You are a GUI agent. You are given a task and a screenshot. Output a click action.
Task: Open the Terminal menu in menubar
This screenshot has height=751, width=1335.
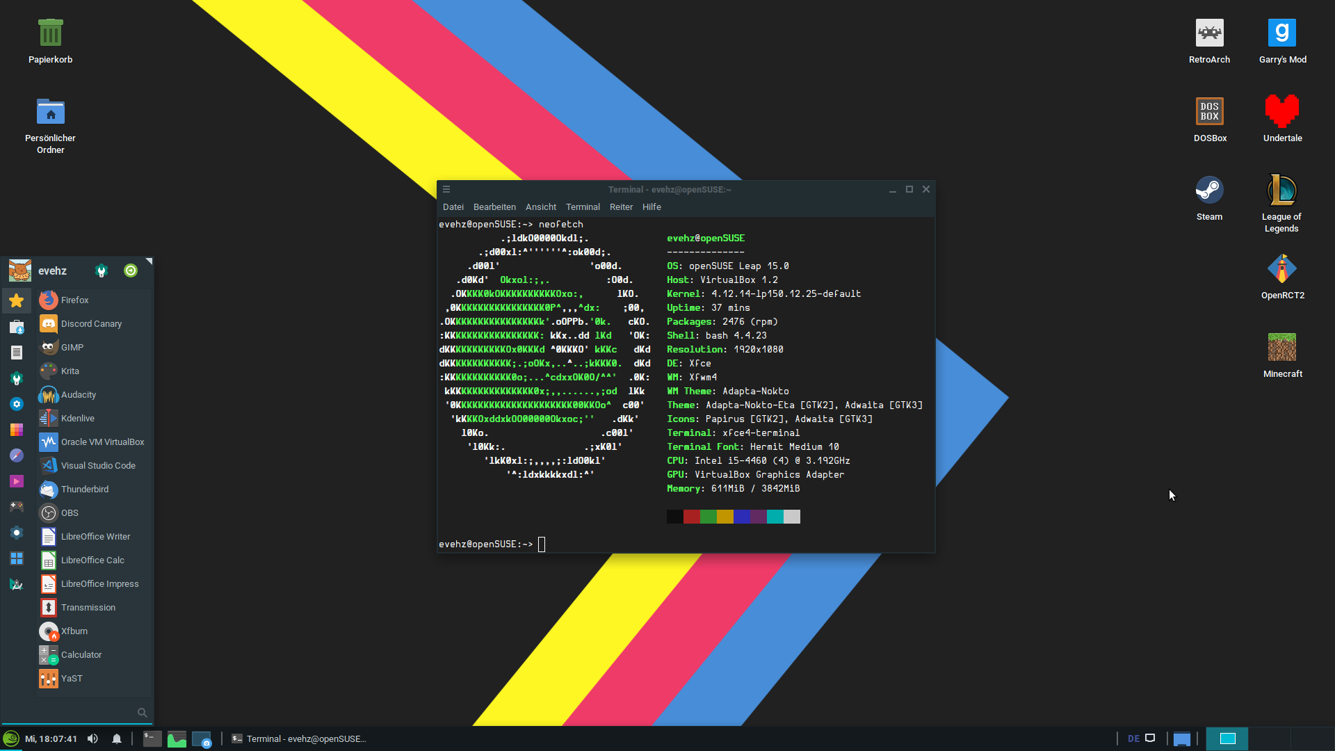click(x=583, y=207)
